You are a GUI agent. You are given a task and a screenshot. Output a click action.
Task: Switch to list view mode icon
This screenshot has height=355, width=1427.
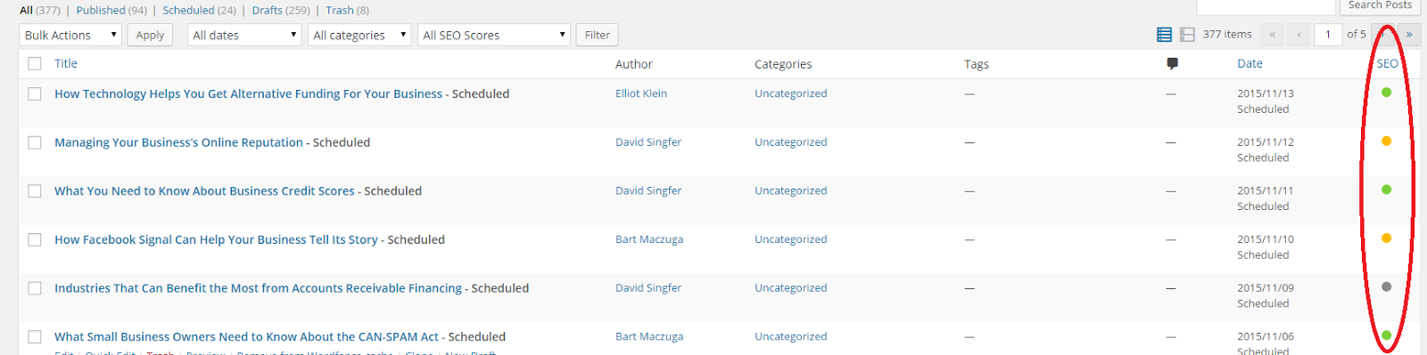pos(1164,35)
